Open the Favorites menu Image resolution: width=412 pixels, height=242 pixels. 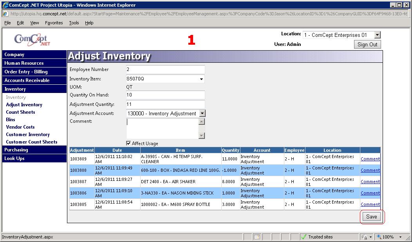[54, 23]
